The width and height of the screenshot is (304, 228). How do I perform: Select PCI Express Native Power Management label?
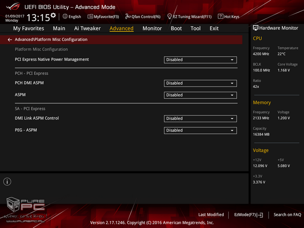click(52, 59)
